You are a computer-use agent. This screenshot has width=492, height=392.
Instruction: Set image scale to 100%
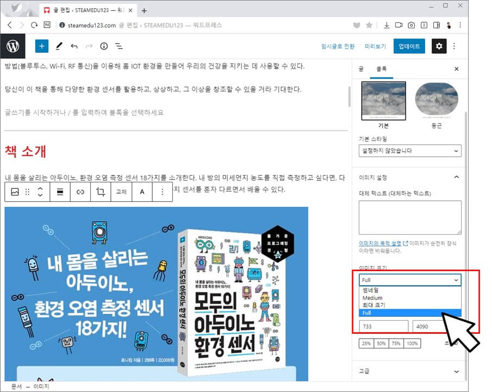click(412, 344)
